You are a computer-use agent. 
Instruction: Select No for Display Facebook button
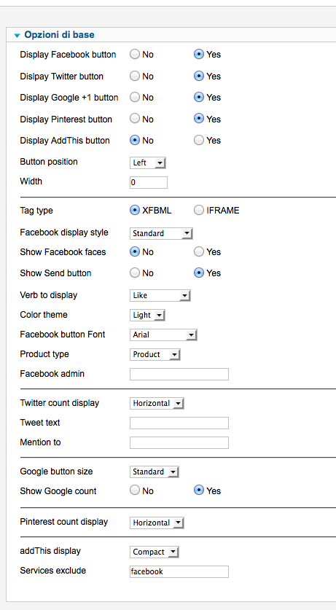point(135,55)
